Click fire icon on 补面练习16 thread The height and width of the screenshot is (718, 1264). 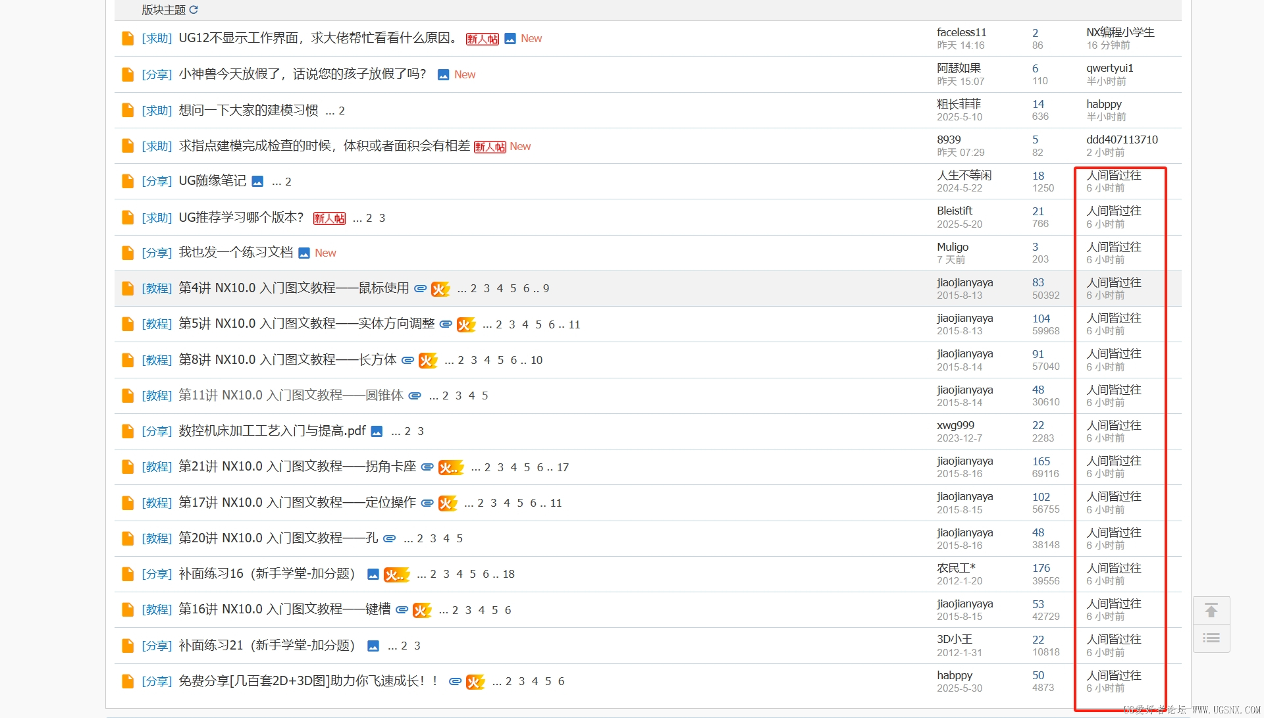[396, 575]
